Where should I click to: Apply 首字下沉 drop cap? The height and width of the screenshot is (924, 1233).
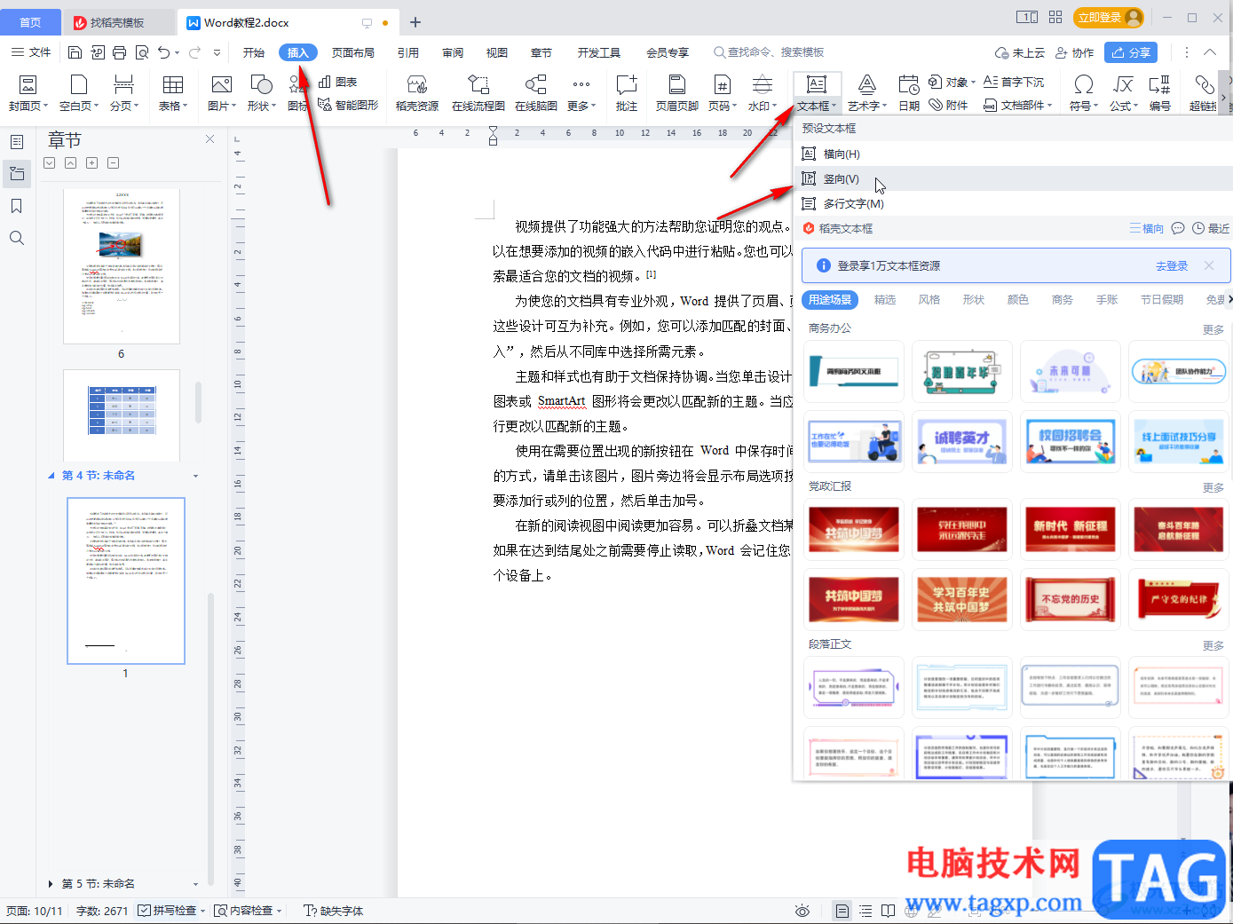1014,82
